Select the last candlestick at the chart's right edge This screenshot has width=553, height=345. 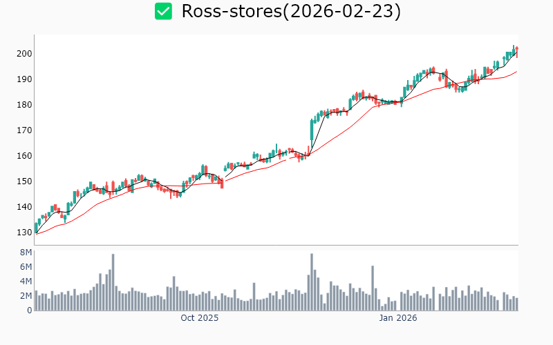516,51
